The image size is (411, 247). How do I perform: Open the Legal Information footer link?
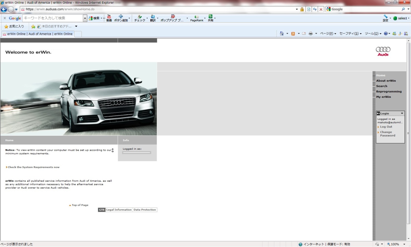[x=119, y=210]
